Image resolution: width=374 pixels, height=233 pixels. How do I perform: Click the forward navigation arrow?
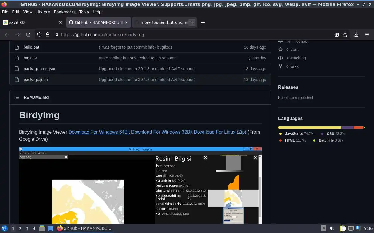[x=18, y=35]
